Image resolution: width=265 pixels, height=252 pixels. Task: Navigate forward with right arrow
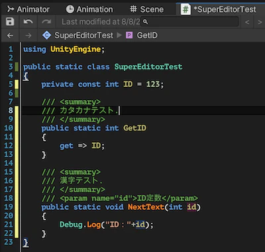[x=28, y=35]
